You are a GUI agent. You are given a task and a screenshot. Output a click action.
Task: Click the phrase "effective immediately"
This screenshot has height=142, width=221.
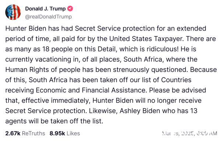coord(56,101)
